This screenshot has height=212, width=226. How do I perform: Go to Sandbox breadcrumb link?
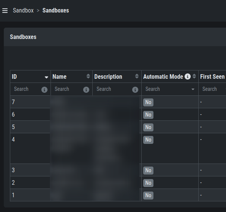point(23,11)
